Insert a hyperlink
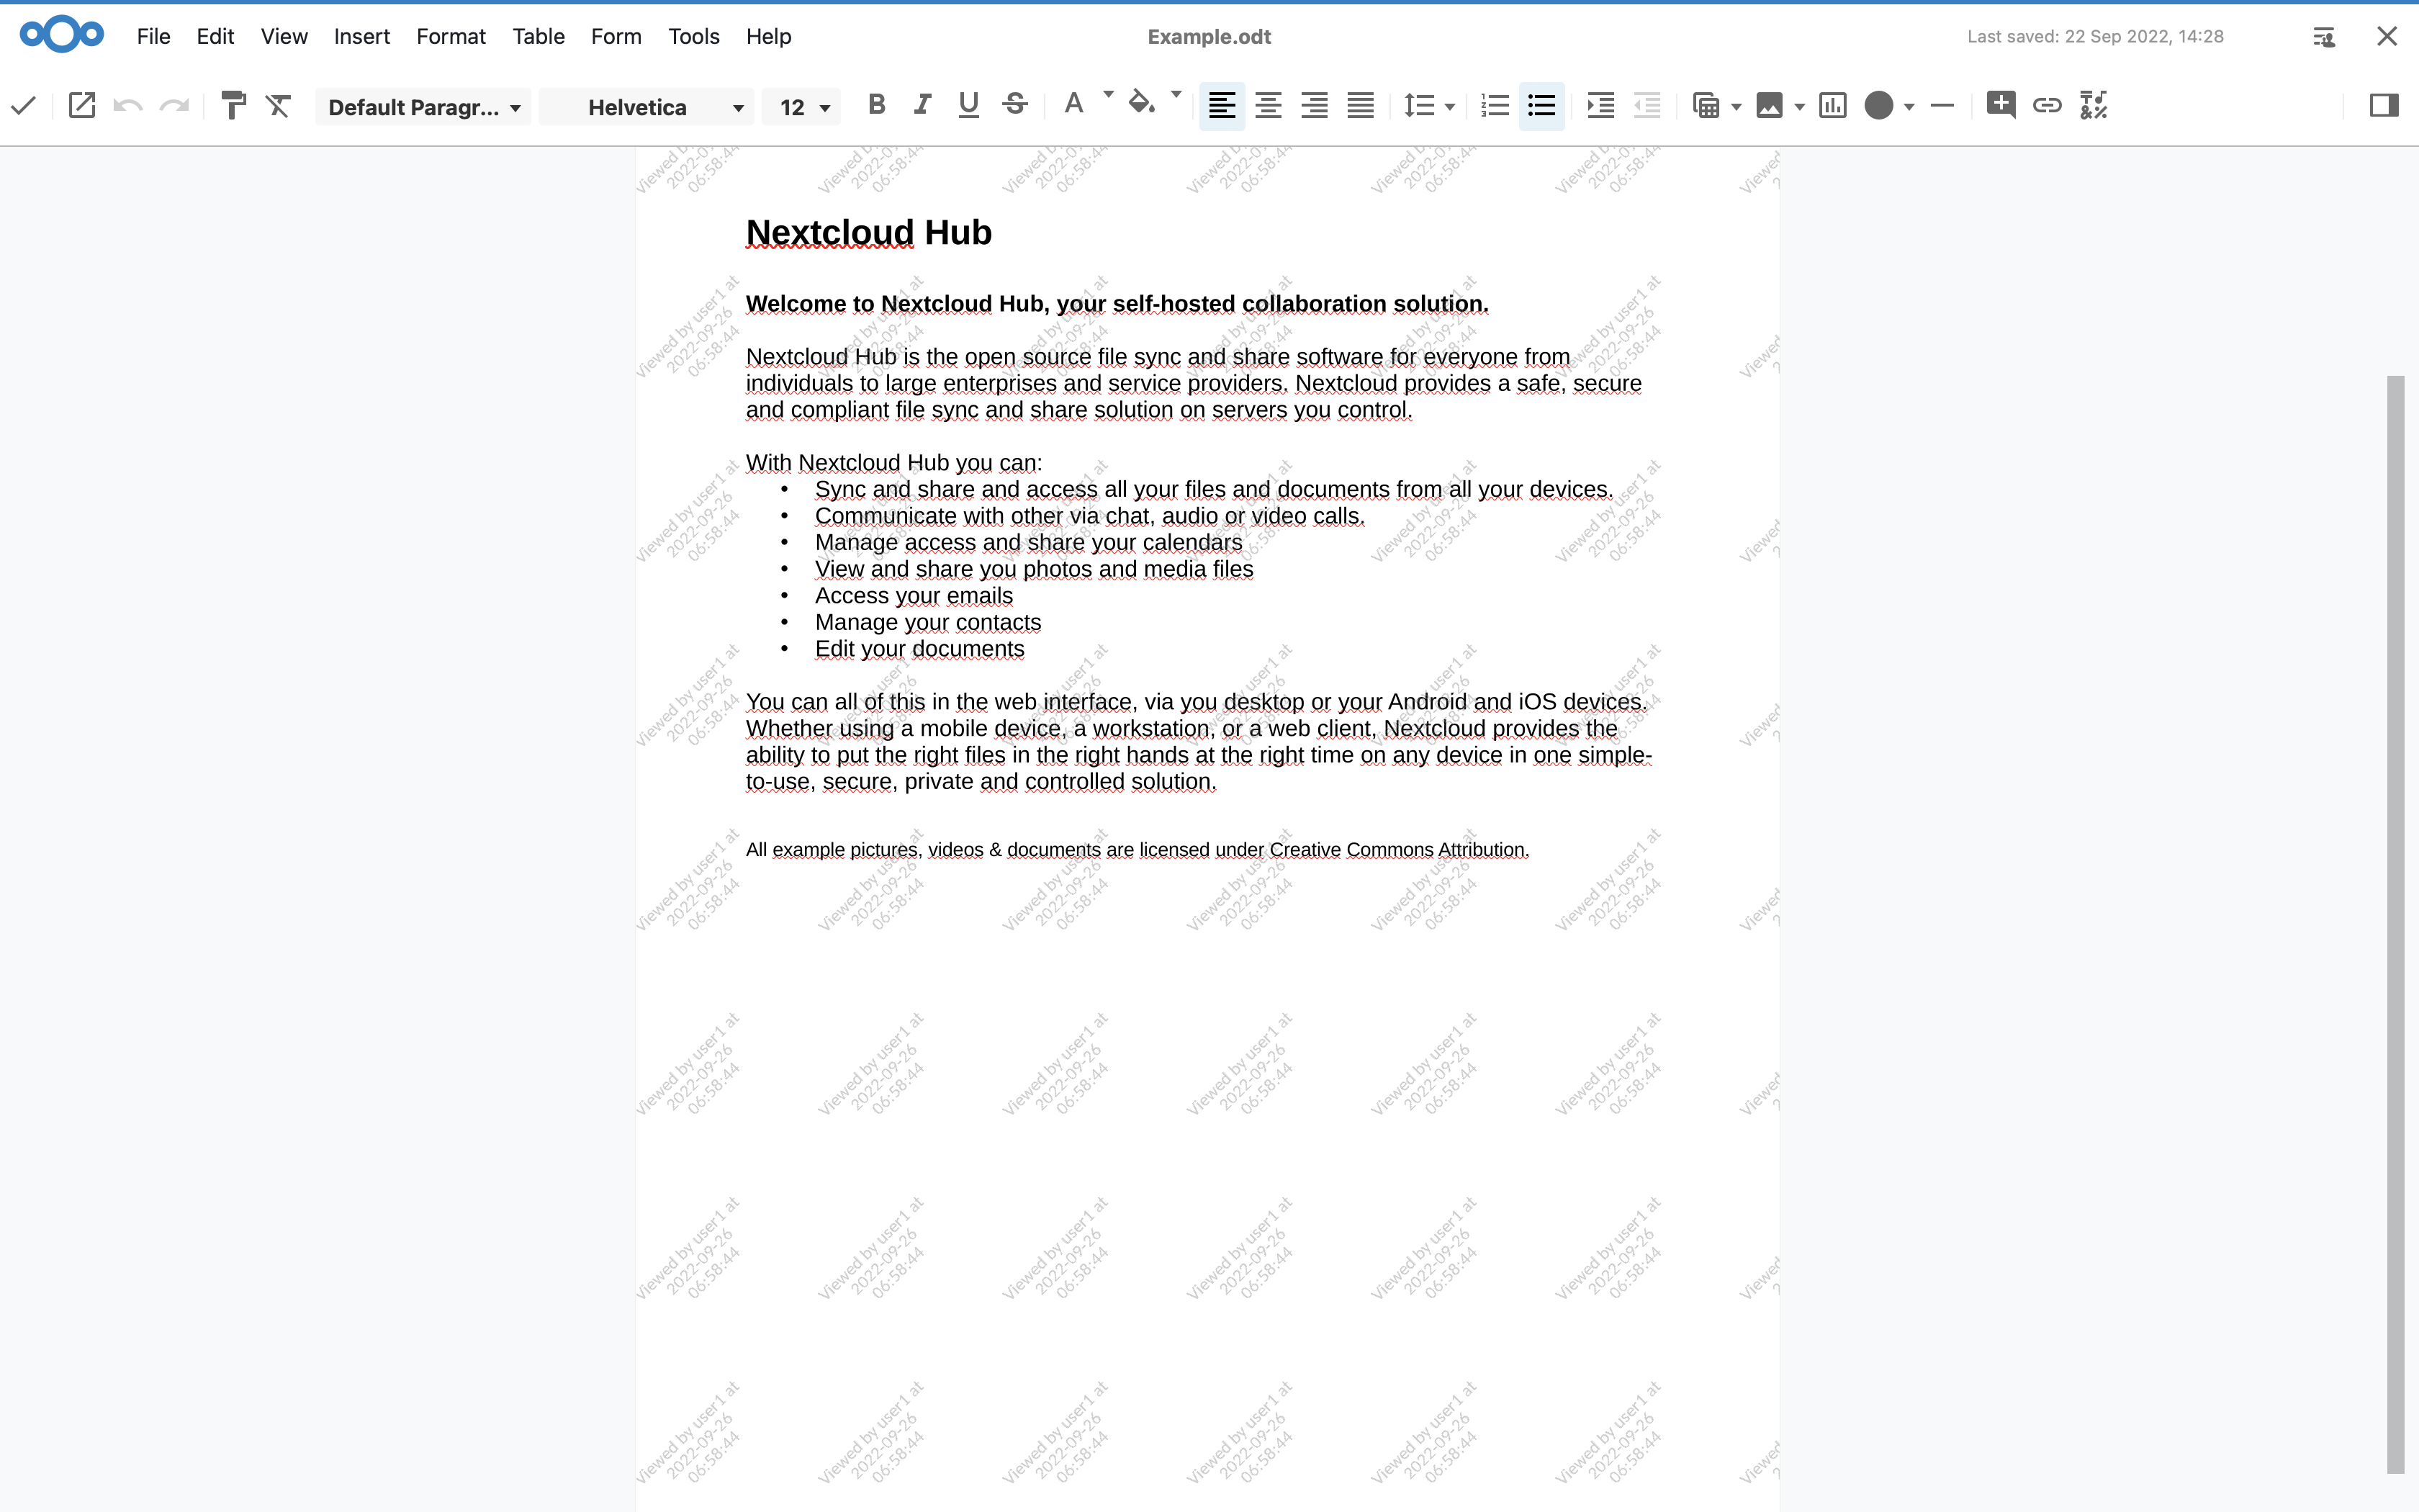Screen dimensions: 2419x1512 [2046, 105]
